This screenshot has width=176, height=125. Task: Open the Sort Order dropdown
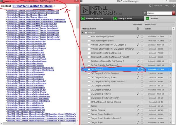(159, 24)
